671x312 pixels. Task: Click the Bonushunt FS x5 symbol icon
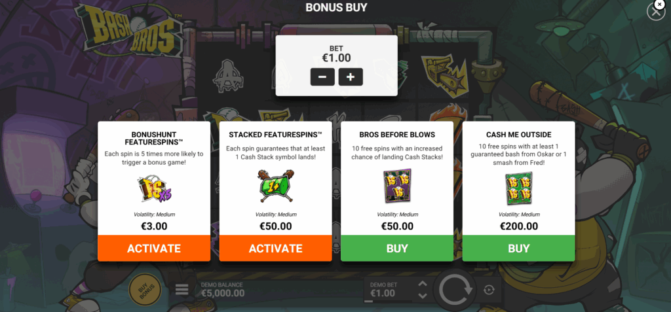[x=154, y=188]
